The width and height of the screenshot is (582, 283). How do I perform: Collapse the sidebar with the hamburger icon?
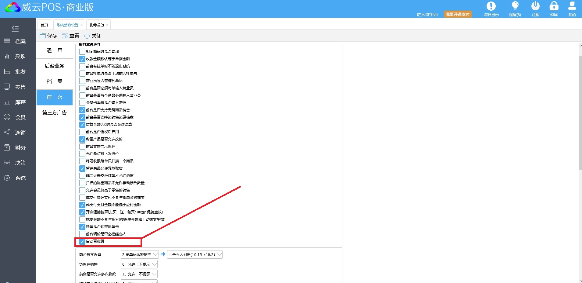pos(15,29)
